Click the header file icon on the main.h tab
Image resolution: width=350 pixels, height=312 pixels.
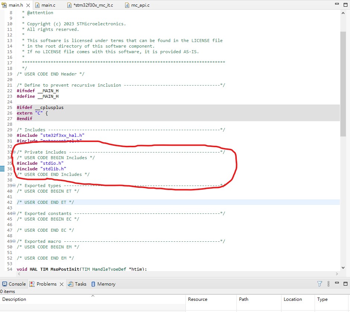(x=4, y=5)
